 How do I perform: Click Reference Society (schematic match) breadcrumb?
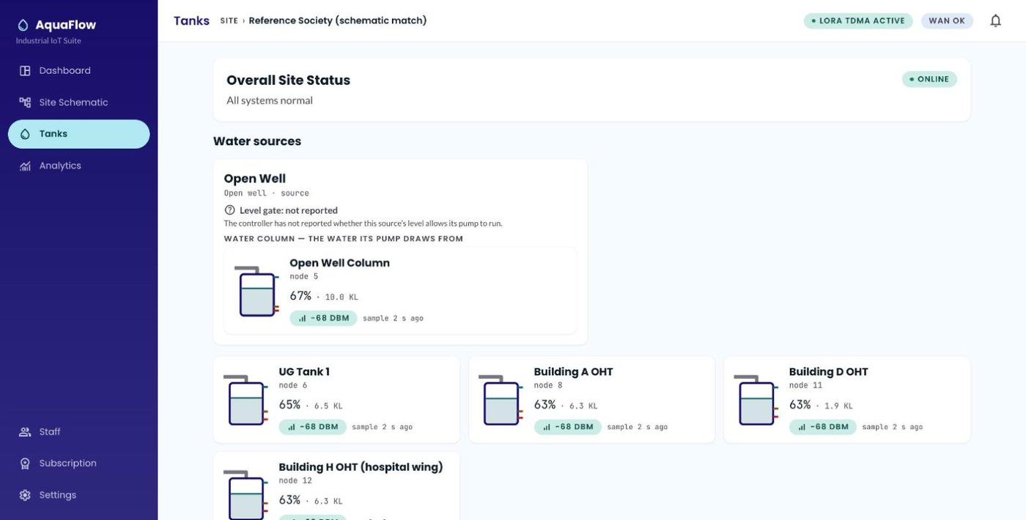pyautogui.click(x=338, y=21)
